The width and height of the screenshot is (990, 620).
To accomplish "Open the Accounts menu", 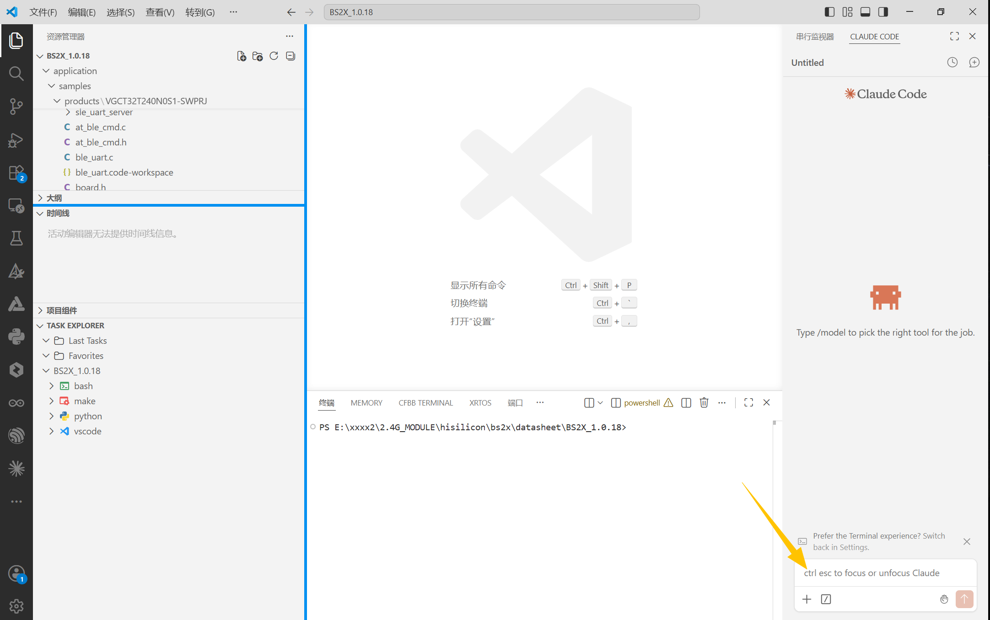I will tap(16, 573).
